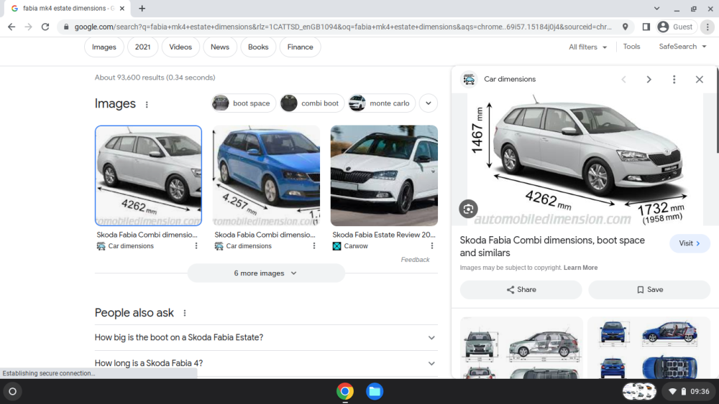The width and height of the screenshot is (719, 404).
Task: View site security lock icon info
Action: point(66,27)
